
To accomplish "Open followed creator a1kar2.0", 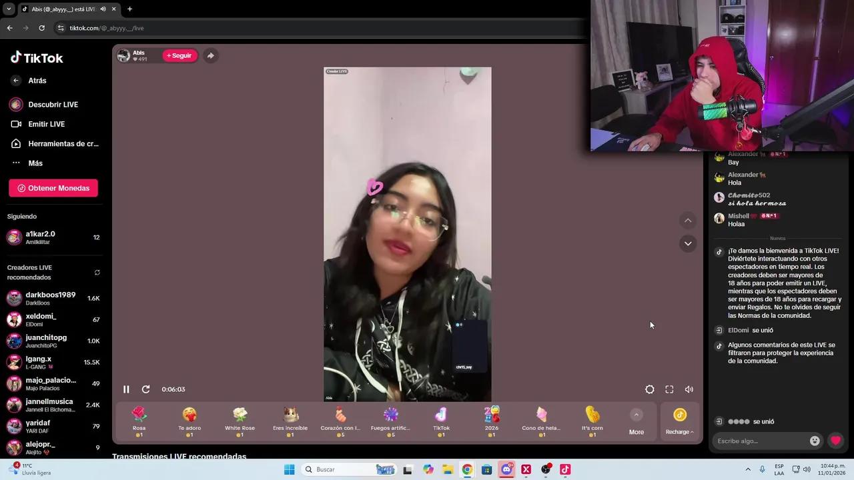I will tap(53, 237).
